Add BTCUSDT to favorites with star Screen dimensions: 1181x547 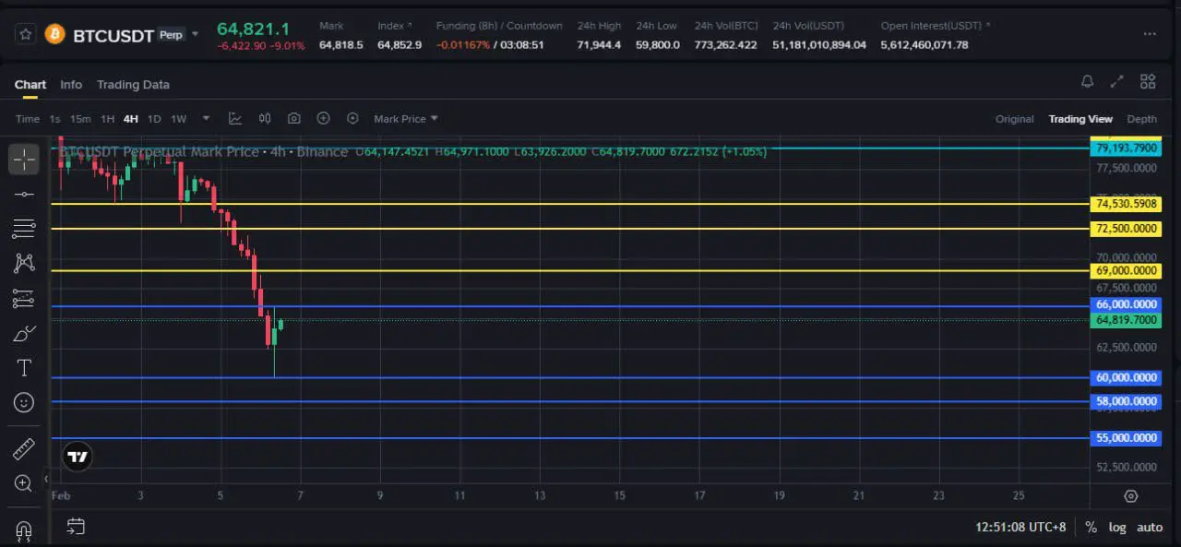(x=26, y=34)
